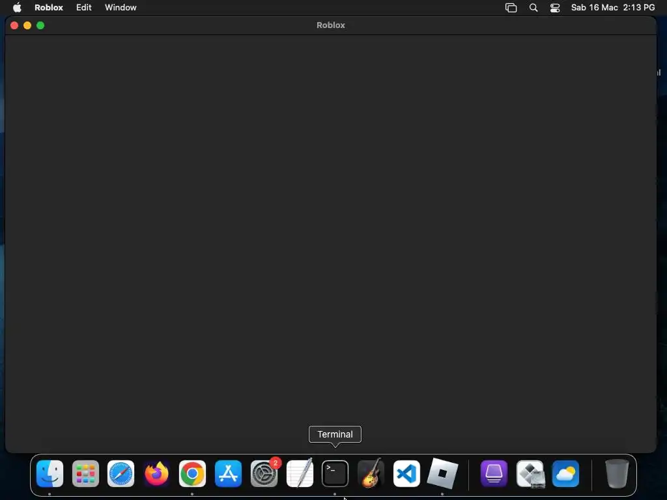Open the Edit menu

(84, 8)
